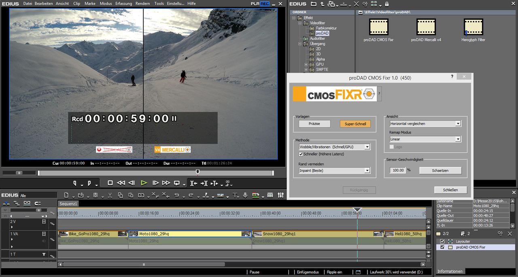518x277 pixels.
Task: Expand the SMPTE transitions folder
Action: pos(306,70)
